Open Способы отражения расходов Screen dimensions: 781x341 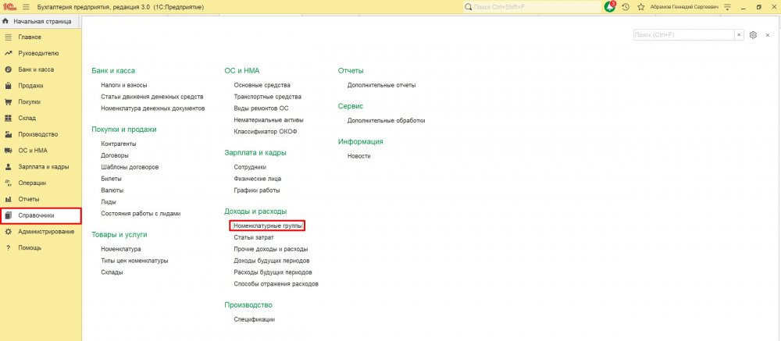[276, 284]
